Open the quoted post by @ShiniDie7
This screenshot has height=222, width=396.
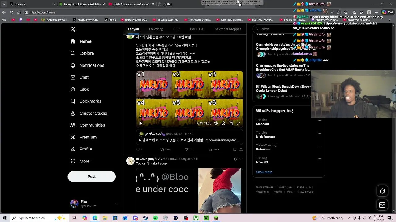click(x=189, y=137)
